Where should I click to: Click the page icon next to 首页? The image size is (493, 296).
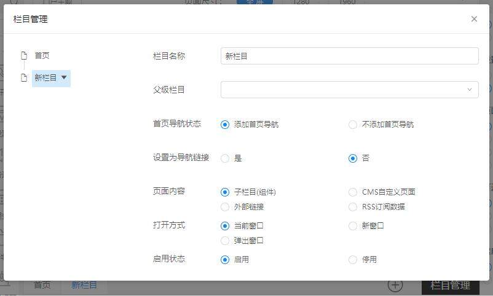pos(24,55)
